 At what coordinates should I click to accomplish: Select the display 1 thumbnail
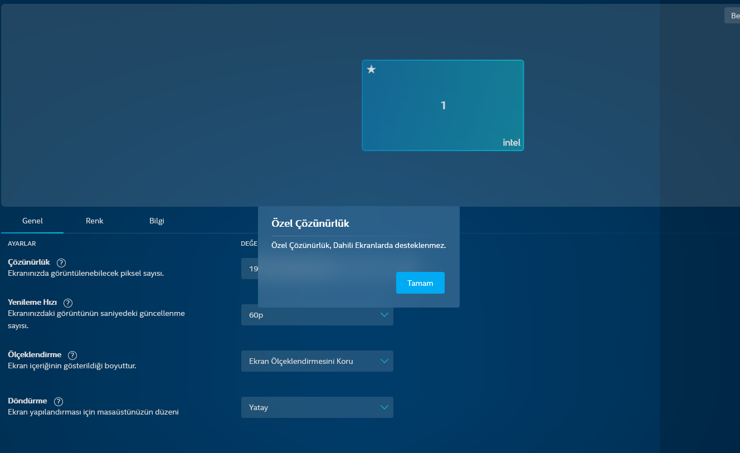click(443, 105)
